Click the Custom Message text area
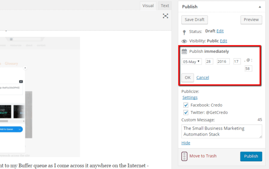Viewport: 269px width, 169px height. pyautogui.click(x=222, y=131)
